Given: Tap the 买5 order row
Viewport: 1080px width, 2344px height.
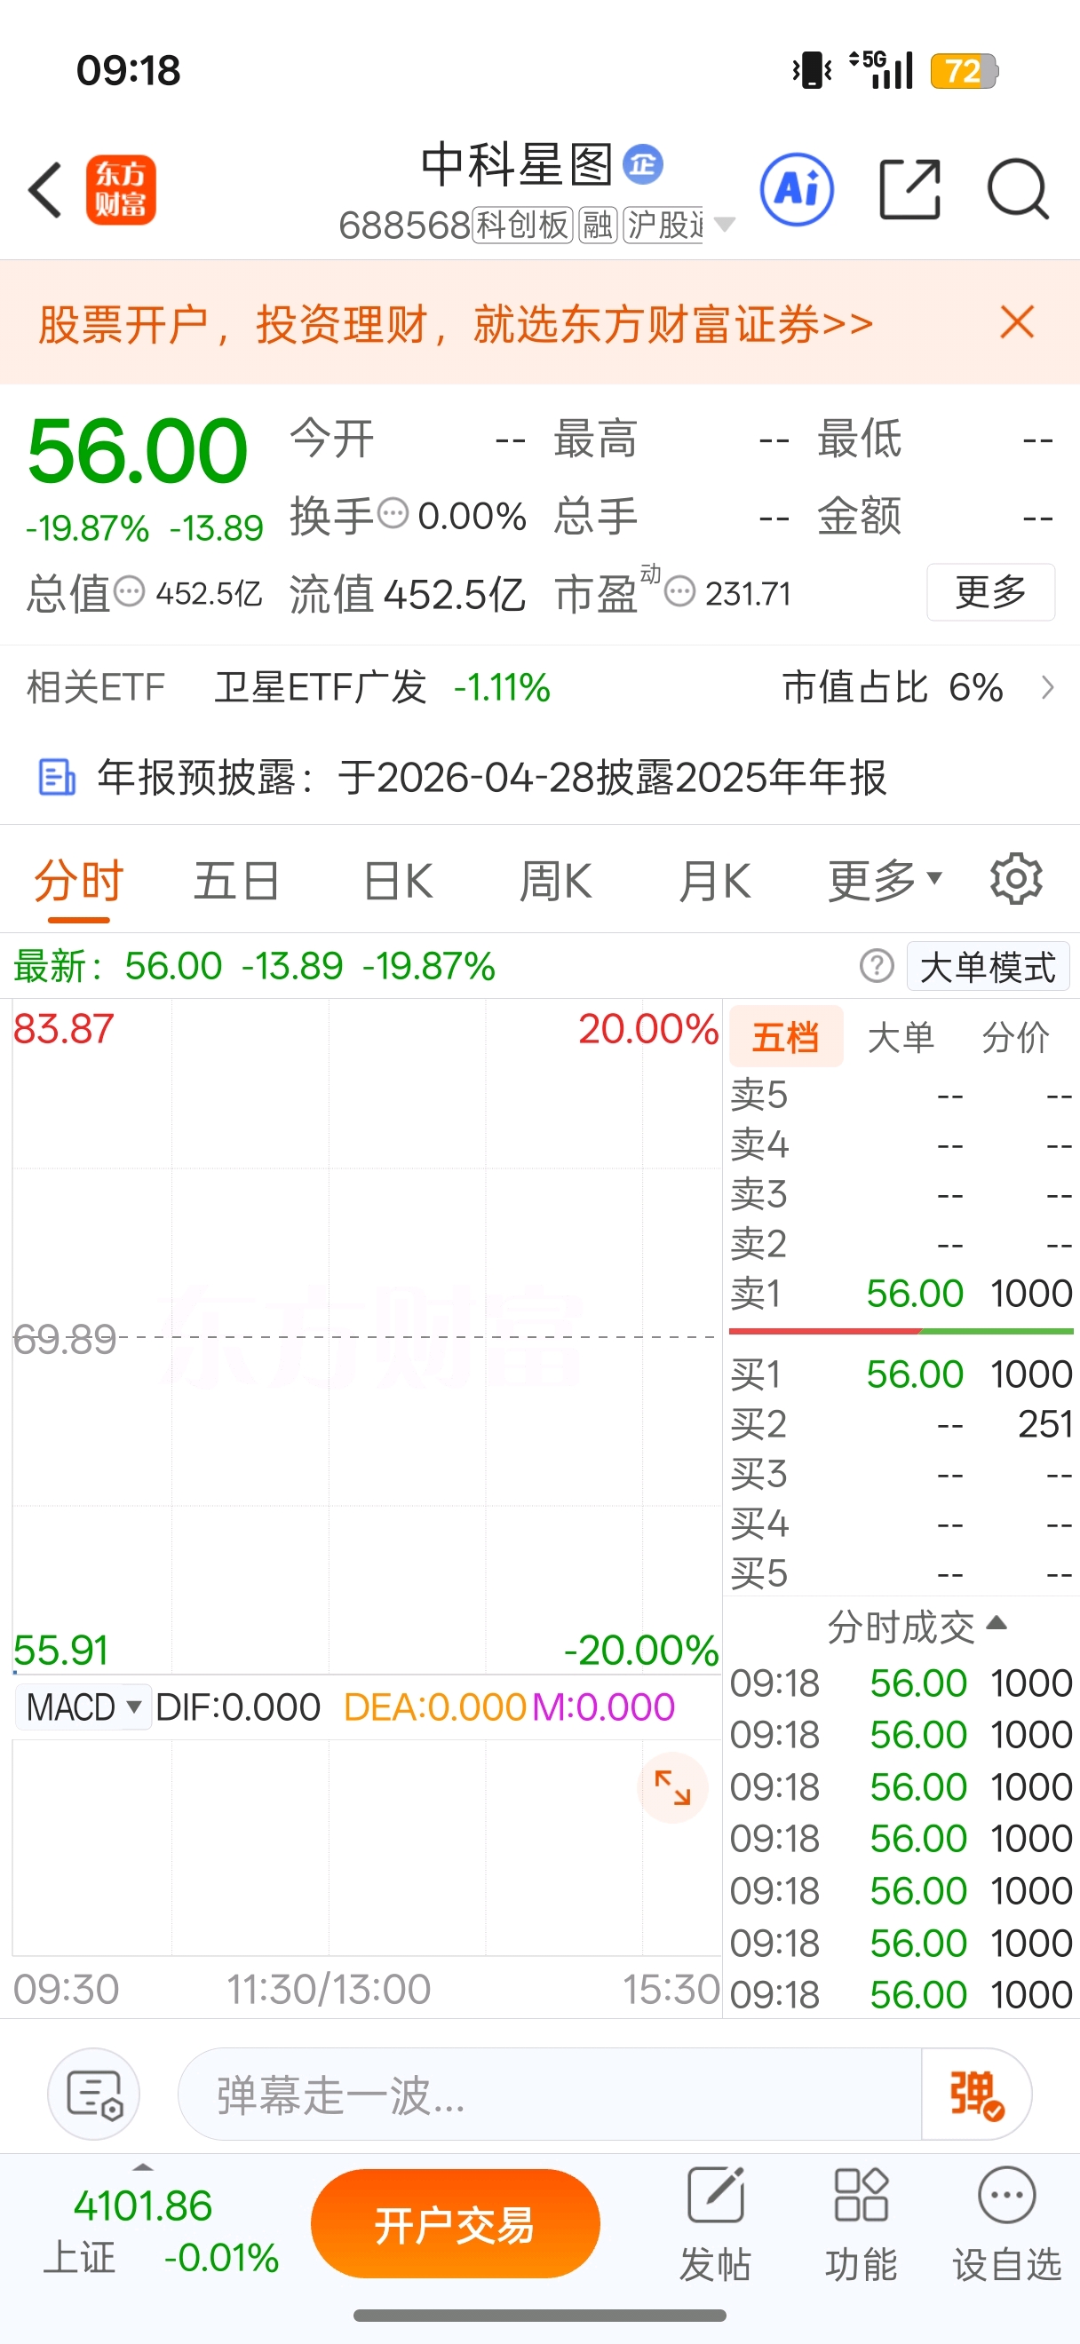Looking at the screenshot, I should 901,1573.
